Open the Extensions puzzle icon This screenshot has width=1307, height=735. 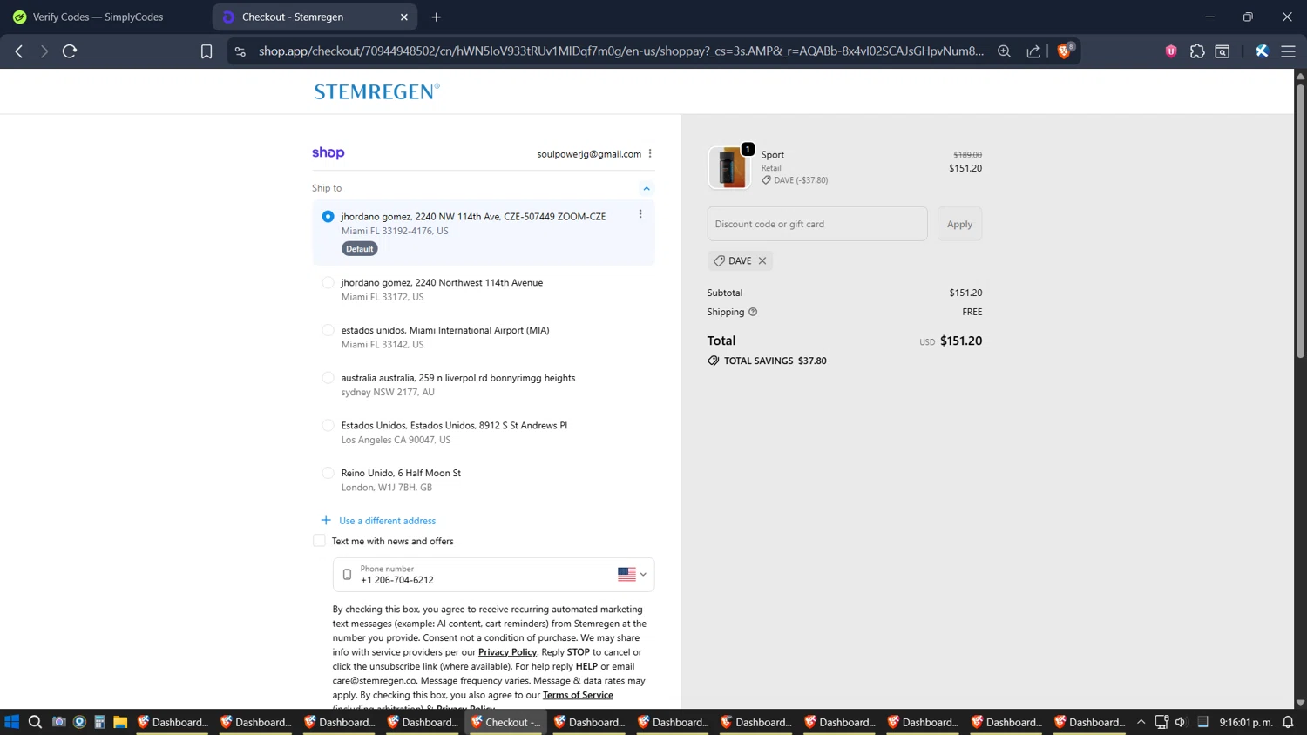pyautogui.click(x=1197, y=51)
